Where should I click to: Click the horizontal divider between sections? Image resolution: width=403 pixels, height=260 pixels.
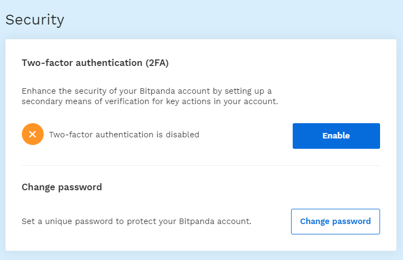click(x=201, y=166)
